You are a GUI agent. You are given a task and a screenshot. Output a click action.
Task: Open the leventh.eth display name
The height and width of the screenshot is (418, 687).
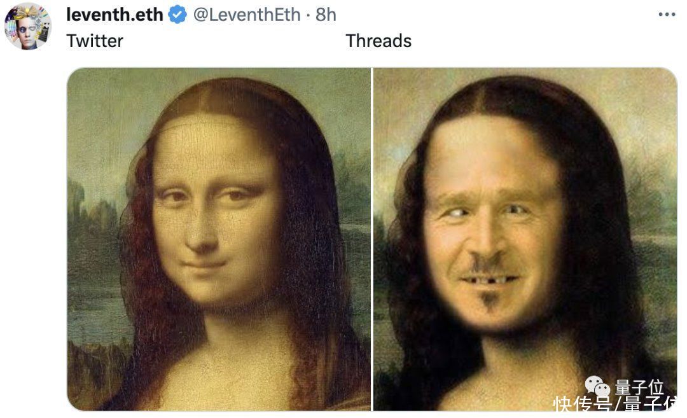[x=114, y=15]
